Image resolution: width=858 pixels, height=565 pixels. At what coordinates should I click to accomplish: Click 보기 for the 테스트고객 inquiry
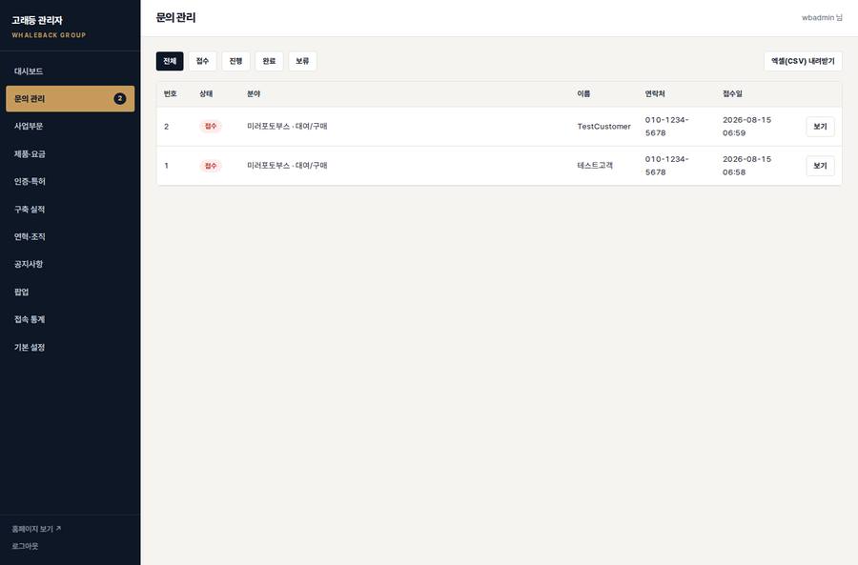820,166
